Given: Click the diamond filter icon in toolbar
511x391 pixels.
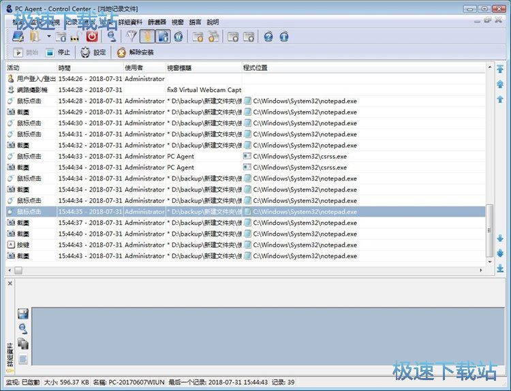Looking at the screenshot, I should (x=133, y=37).
